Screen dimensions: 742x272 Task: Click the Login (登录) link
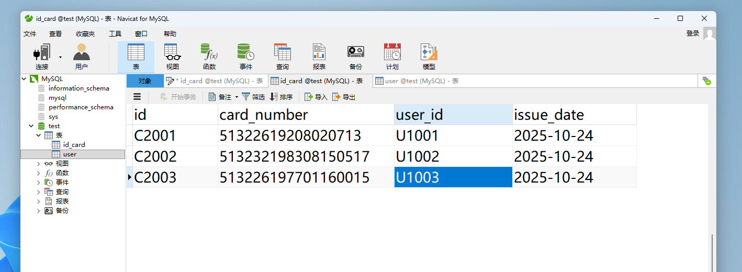(x=693, y=33)
